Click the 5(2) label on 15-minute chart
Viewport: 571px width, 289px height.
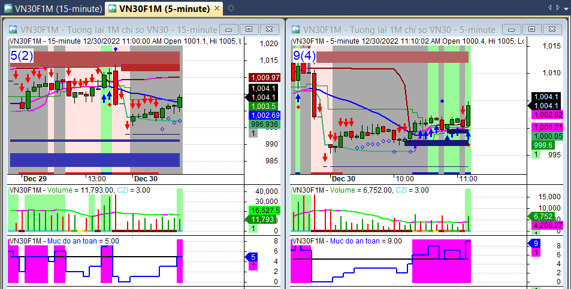coord(22,56)
